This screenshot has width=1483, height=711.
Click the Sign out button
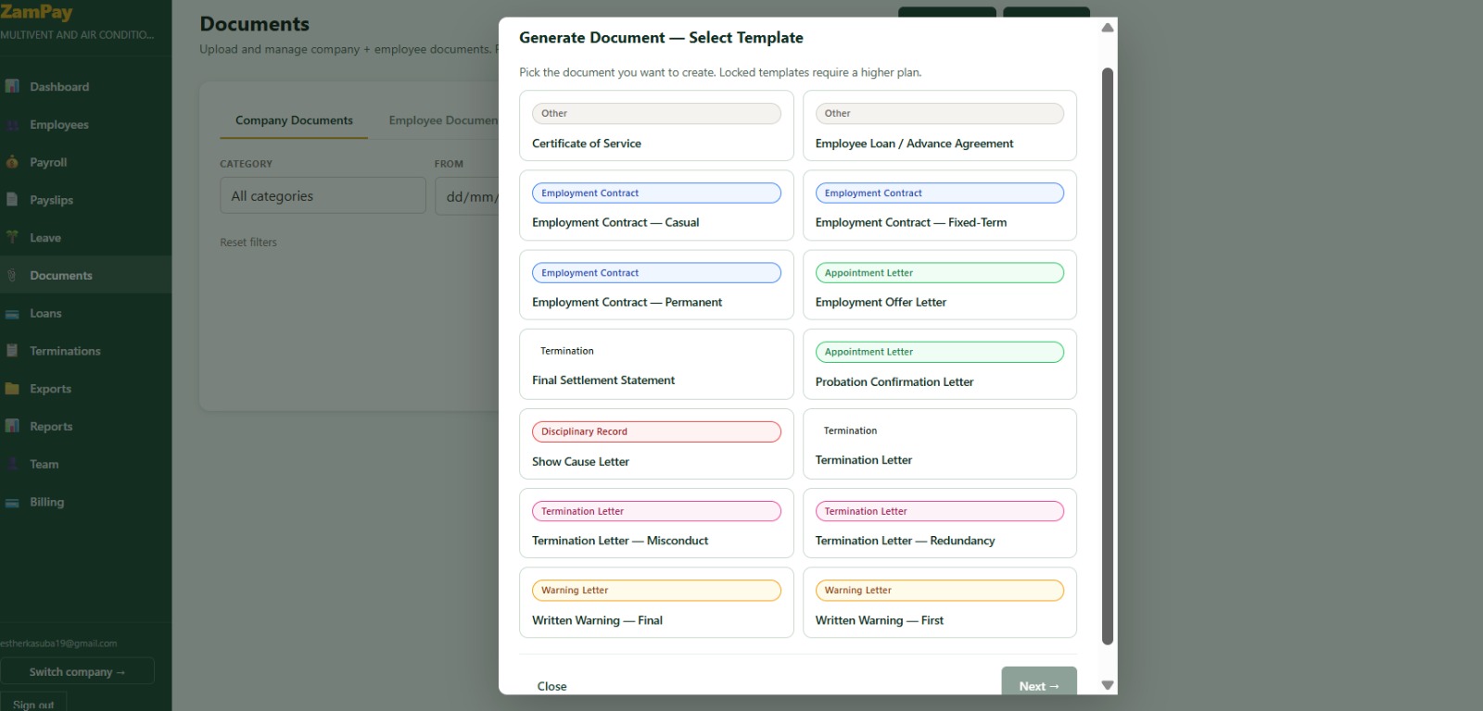click(x=33, y=704)
